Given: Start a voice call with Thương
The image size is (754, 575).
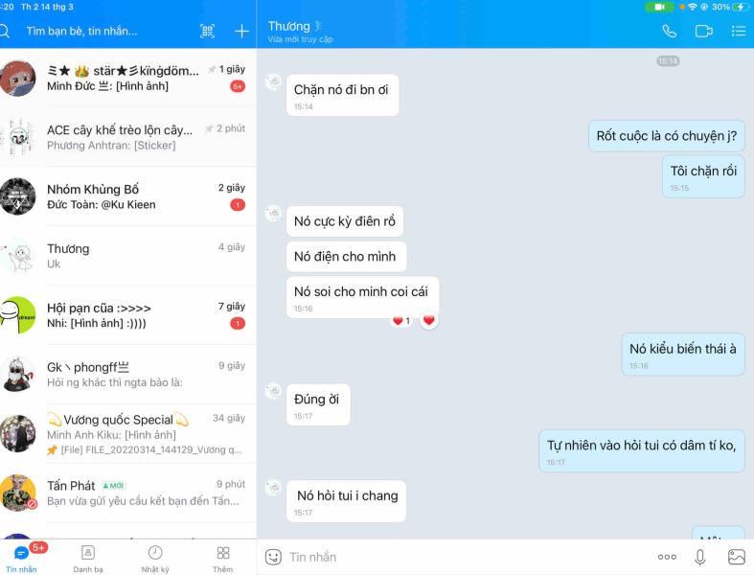Looking at the screenshot, I should [669, 32].
